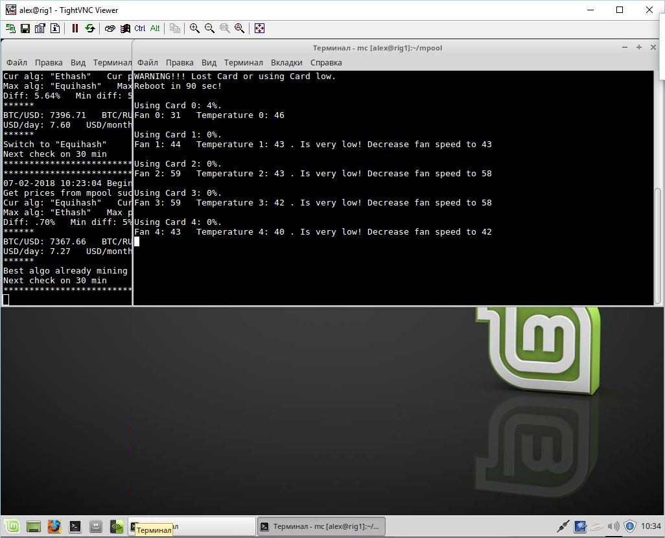Open the update manager shield icon
Image resolution: width=665 pixels, height=538 pixels.
[630, 526]
